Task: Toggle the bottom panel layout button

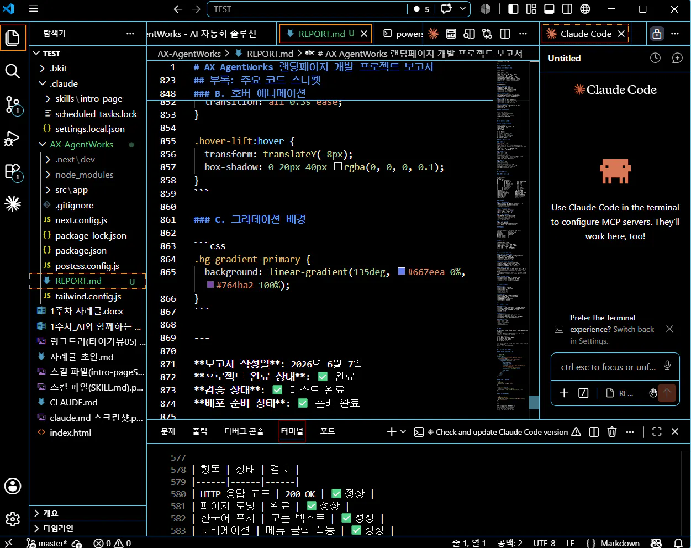Action: (x=549, y=9)
